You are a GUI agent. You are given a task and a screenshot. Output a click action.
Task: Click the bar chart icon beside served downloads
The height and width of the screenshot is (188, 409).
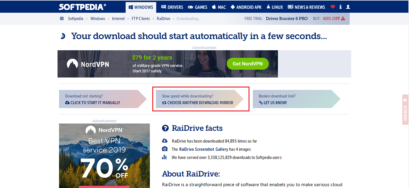coord(164,157)
